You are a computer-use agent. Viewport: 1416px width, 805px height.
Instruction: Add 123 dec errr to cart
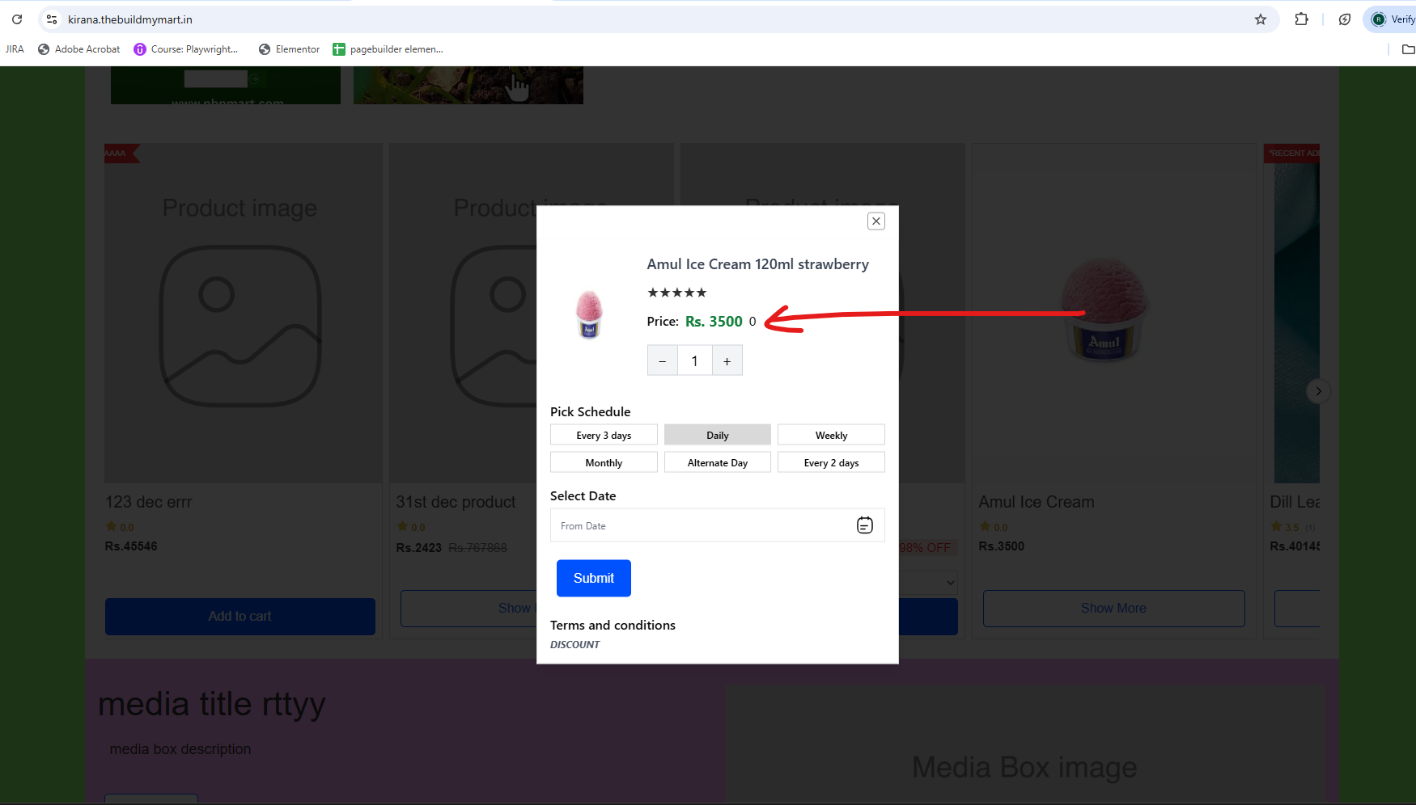click(240, 617)
